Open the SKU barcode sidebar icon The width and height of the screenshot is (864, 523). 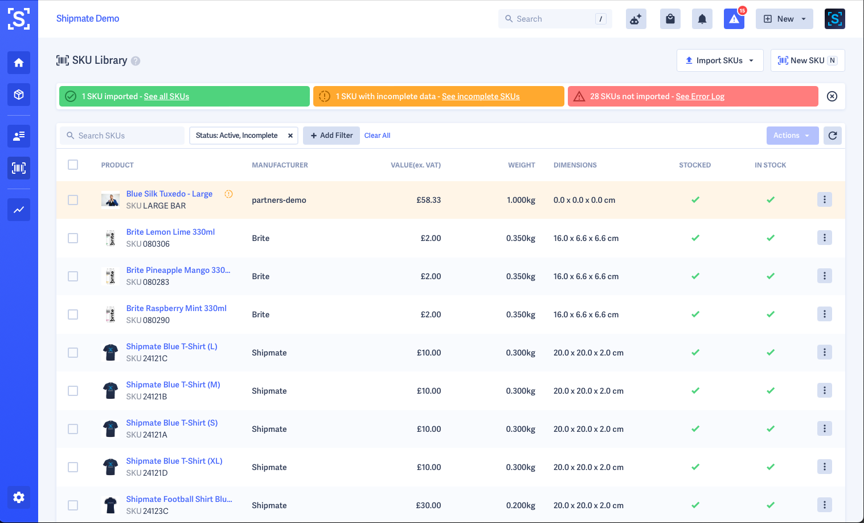click(x=19, y=168)
